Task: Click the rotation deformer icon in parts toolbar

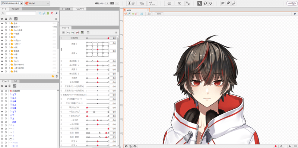Action: (52, 13)
